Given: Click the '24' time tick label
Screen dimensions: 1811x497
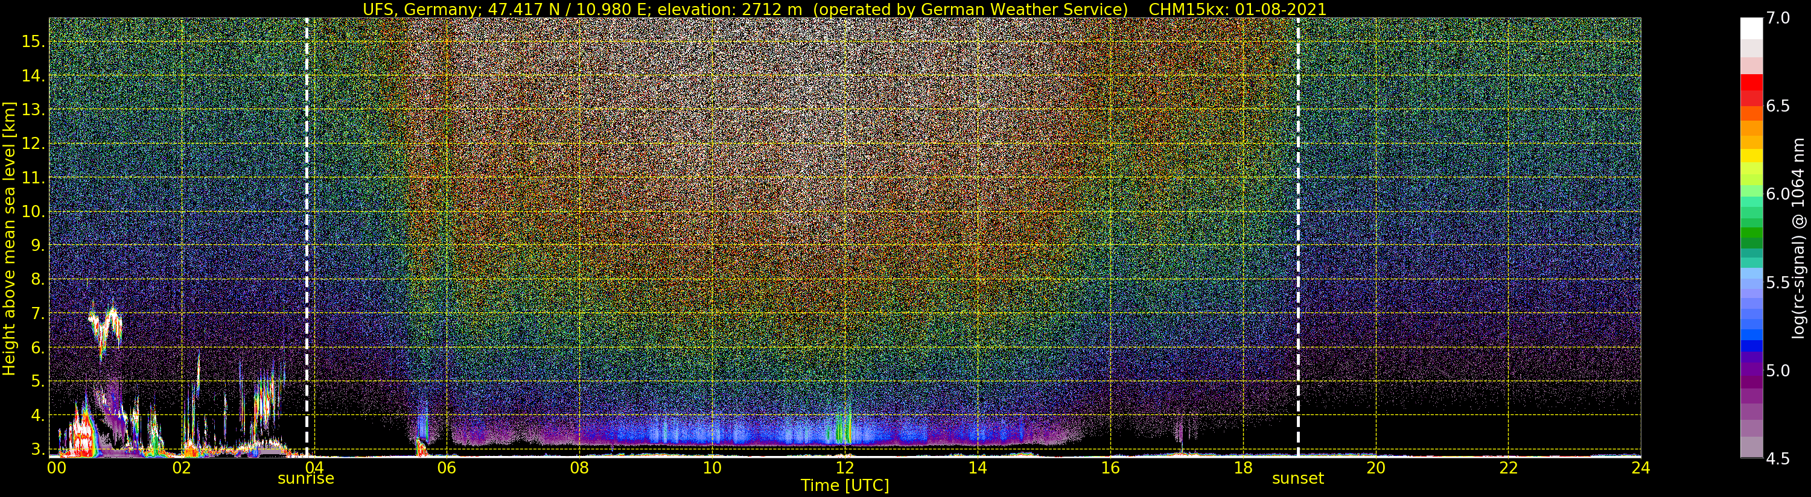Looking at the screenshot, I should tap(1640, 467).
